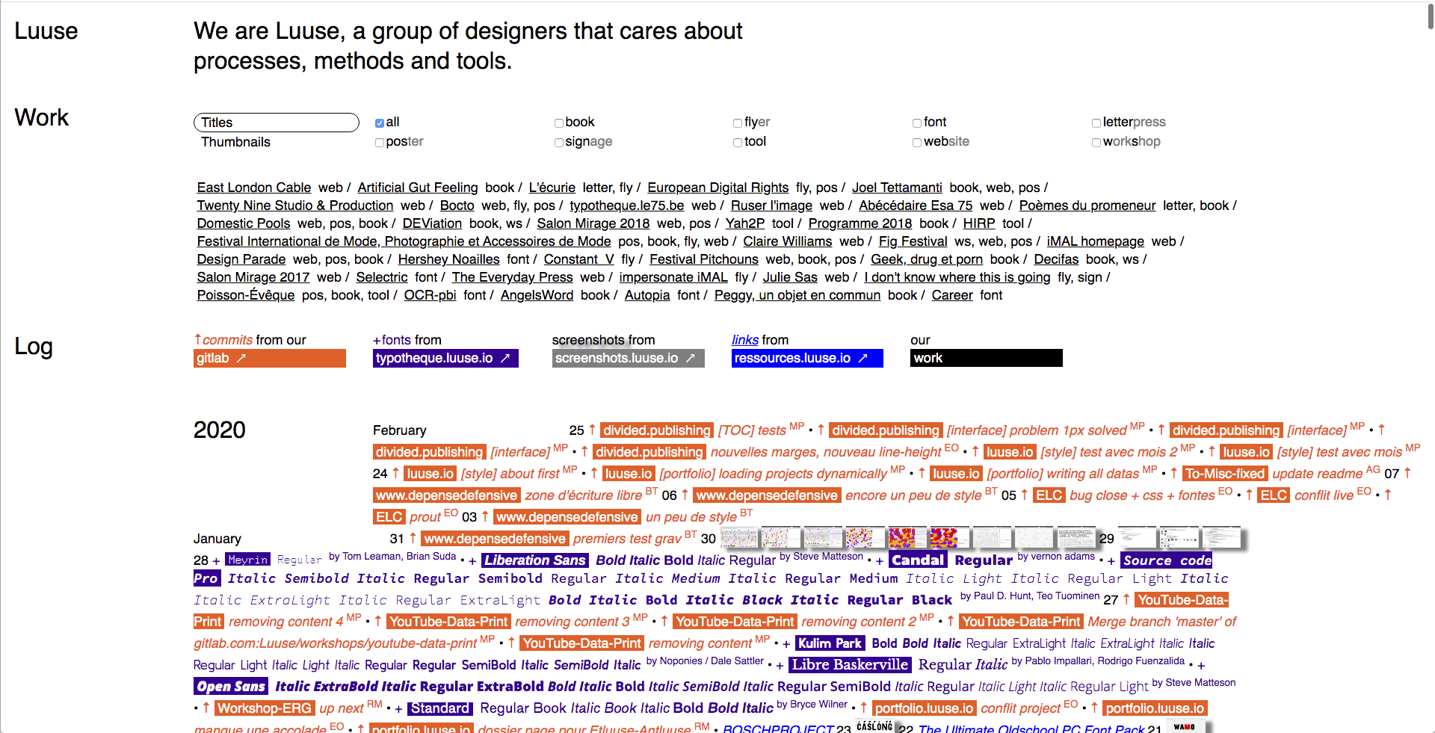This screenshot has width=1435, height=733.
Task: Click the arrow icon beside typotheque.luuse.io
Action: click(505, 359)
